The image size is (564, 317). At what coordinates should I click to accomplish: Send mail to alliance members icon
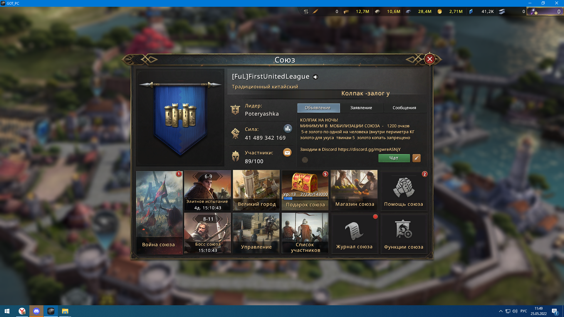click(x=287, y=152)
